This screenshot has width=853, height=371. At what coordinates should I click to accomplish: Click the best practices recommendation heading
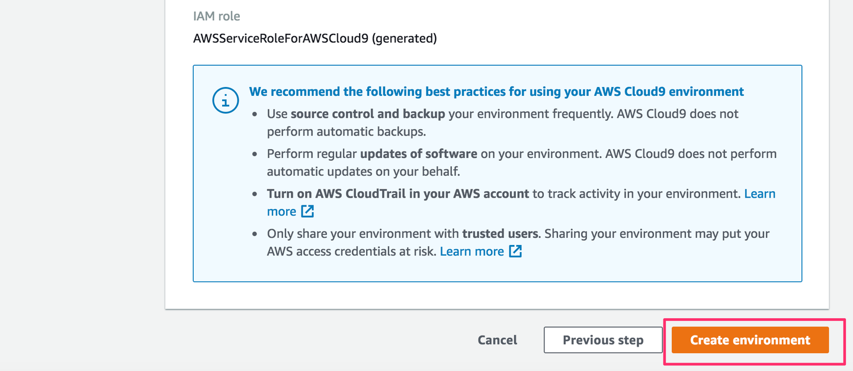tap(496, 92)
